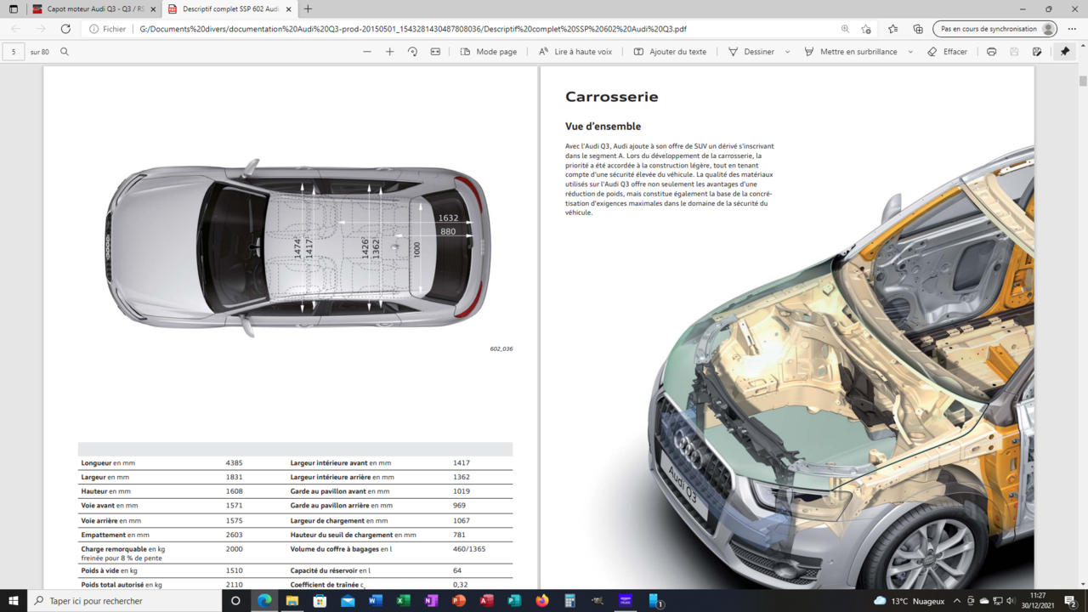Click the Longueur value 4385 in the table

pos(234,463)
